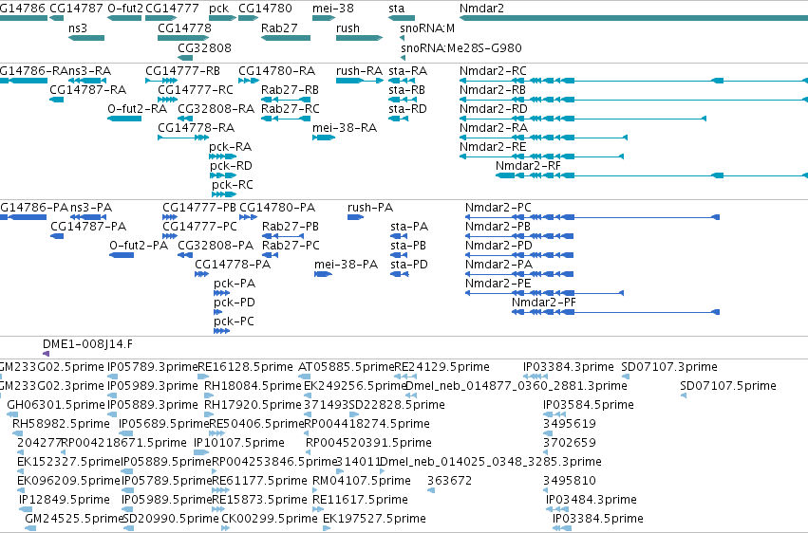Click the CG32808 gene label
808x533 pixels.
click(204, 47)
